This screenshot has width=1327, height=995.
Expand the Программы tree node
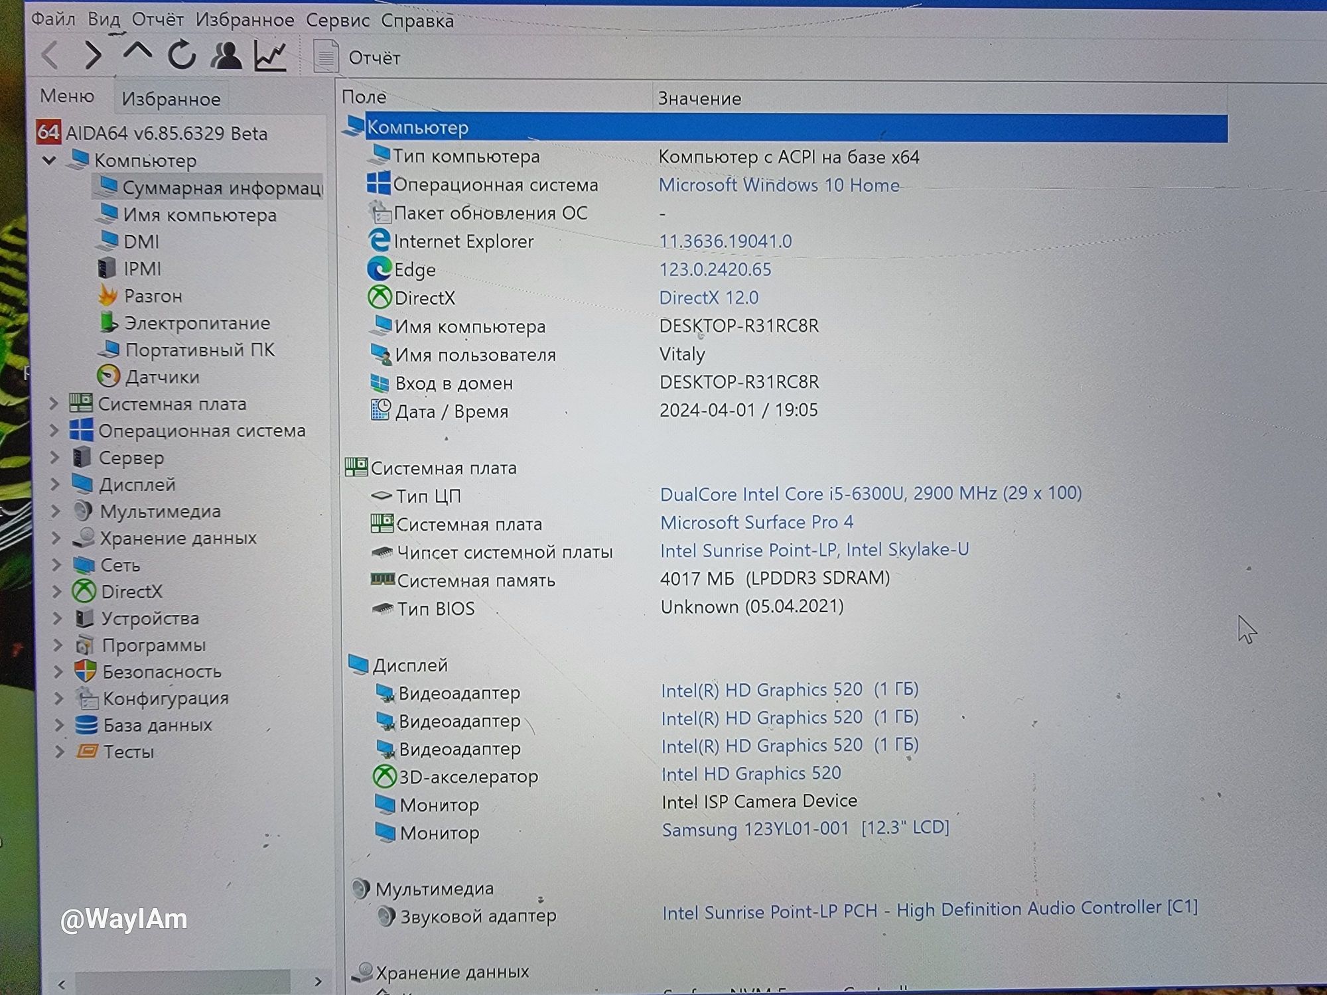[x=58, y=644]
